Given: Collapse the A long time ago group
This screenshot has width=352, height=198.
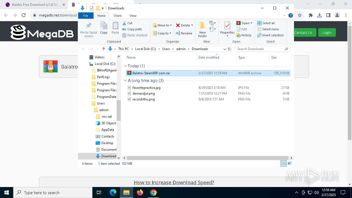Looking at the screenshot, I should tap(125, 81).
